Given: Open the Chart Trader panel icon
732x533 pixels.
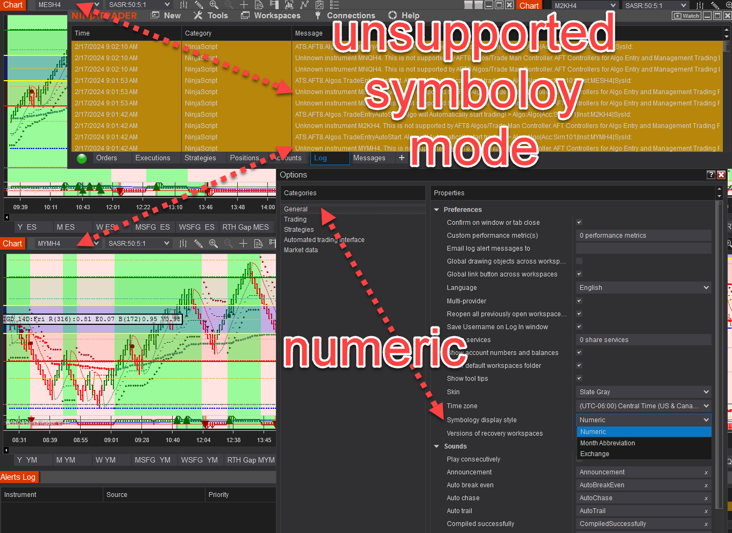Looking at the screenshot, I should coord(275,5).
